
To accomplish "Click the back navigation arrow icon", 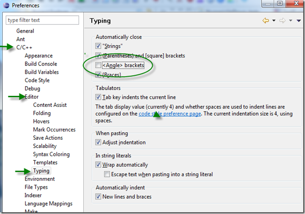I will [266, 21].
